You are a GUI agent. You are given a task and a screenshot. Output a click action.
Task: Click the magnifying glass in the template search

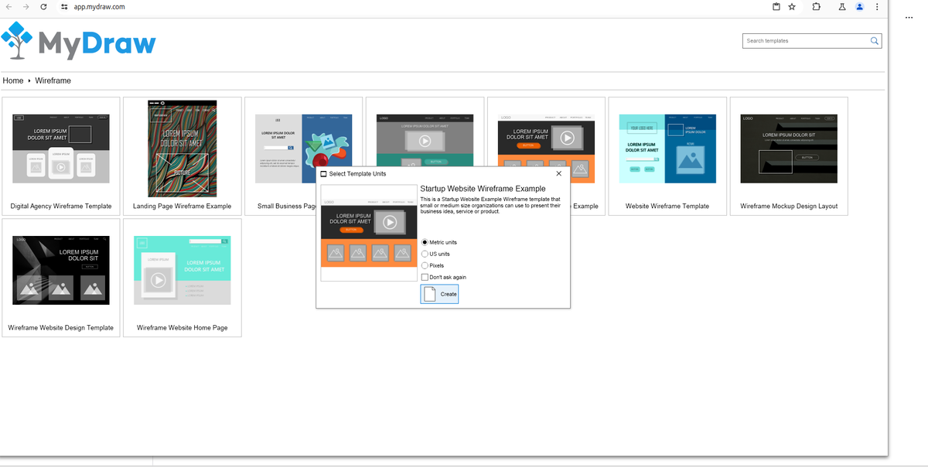874,40
